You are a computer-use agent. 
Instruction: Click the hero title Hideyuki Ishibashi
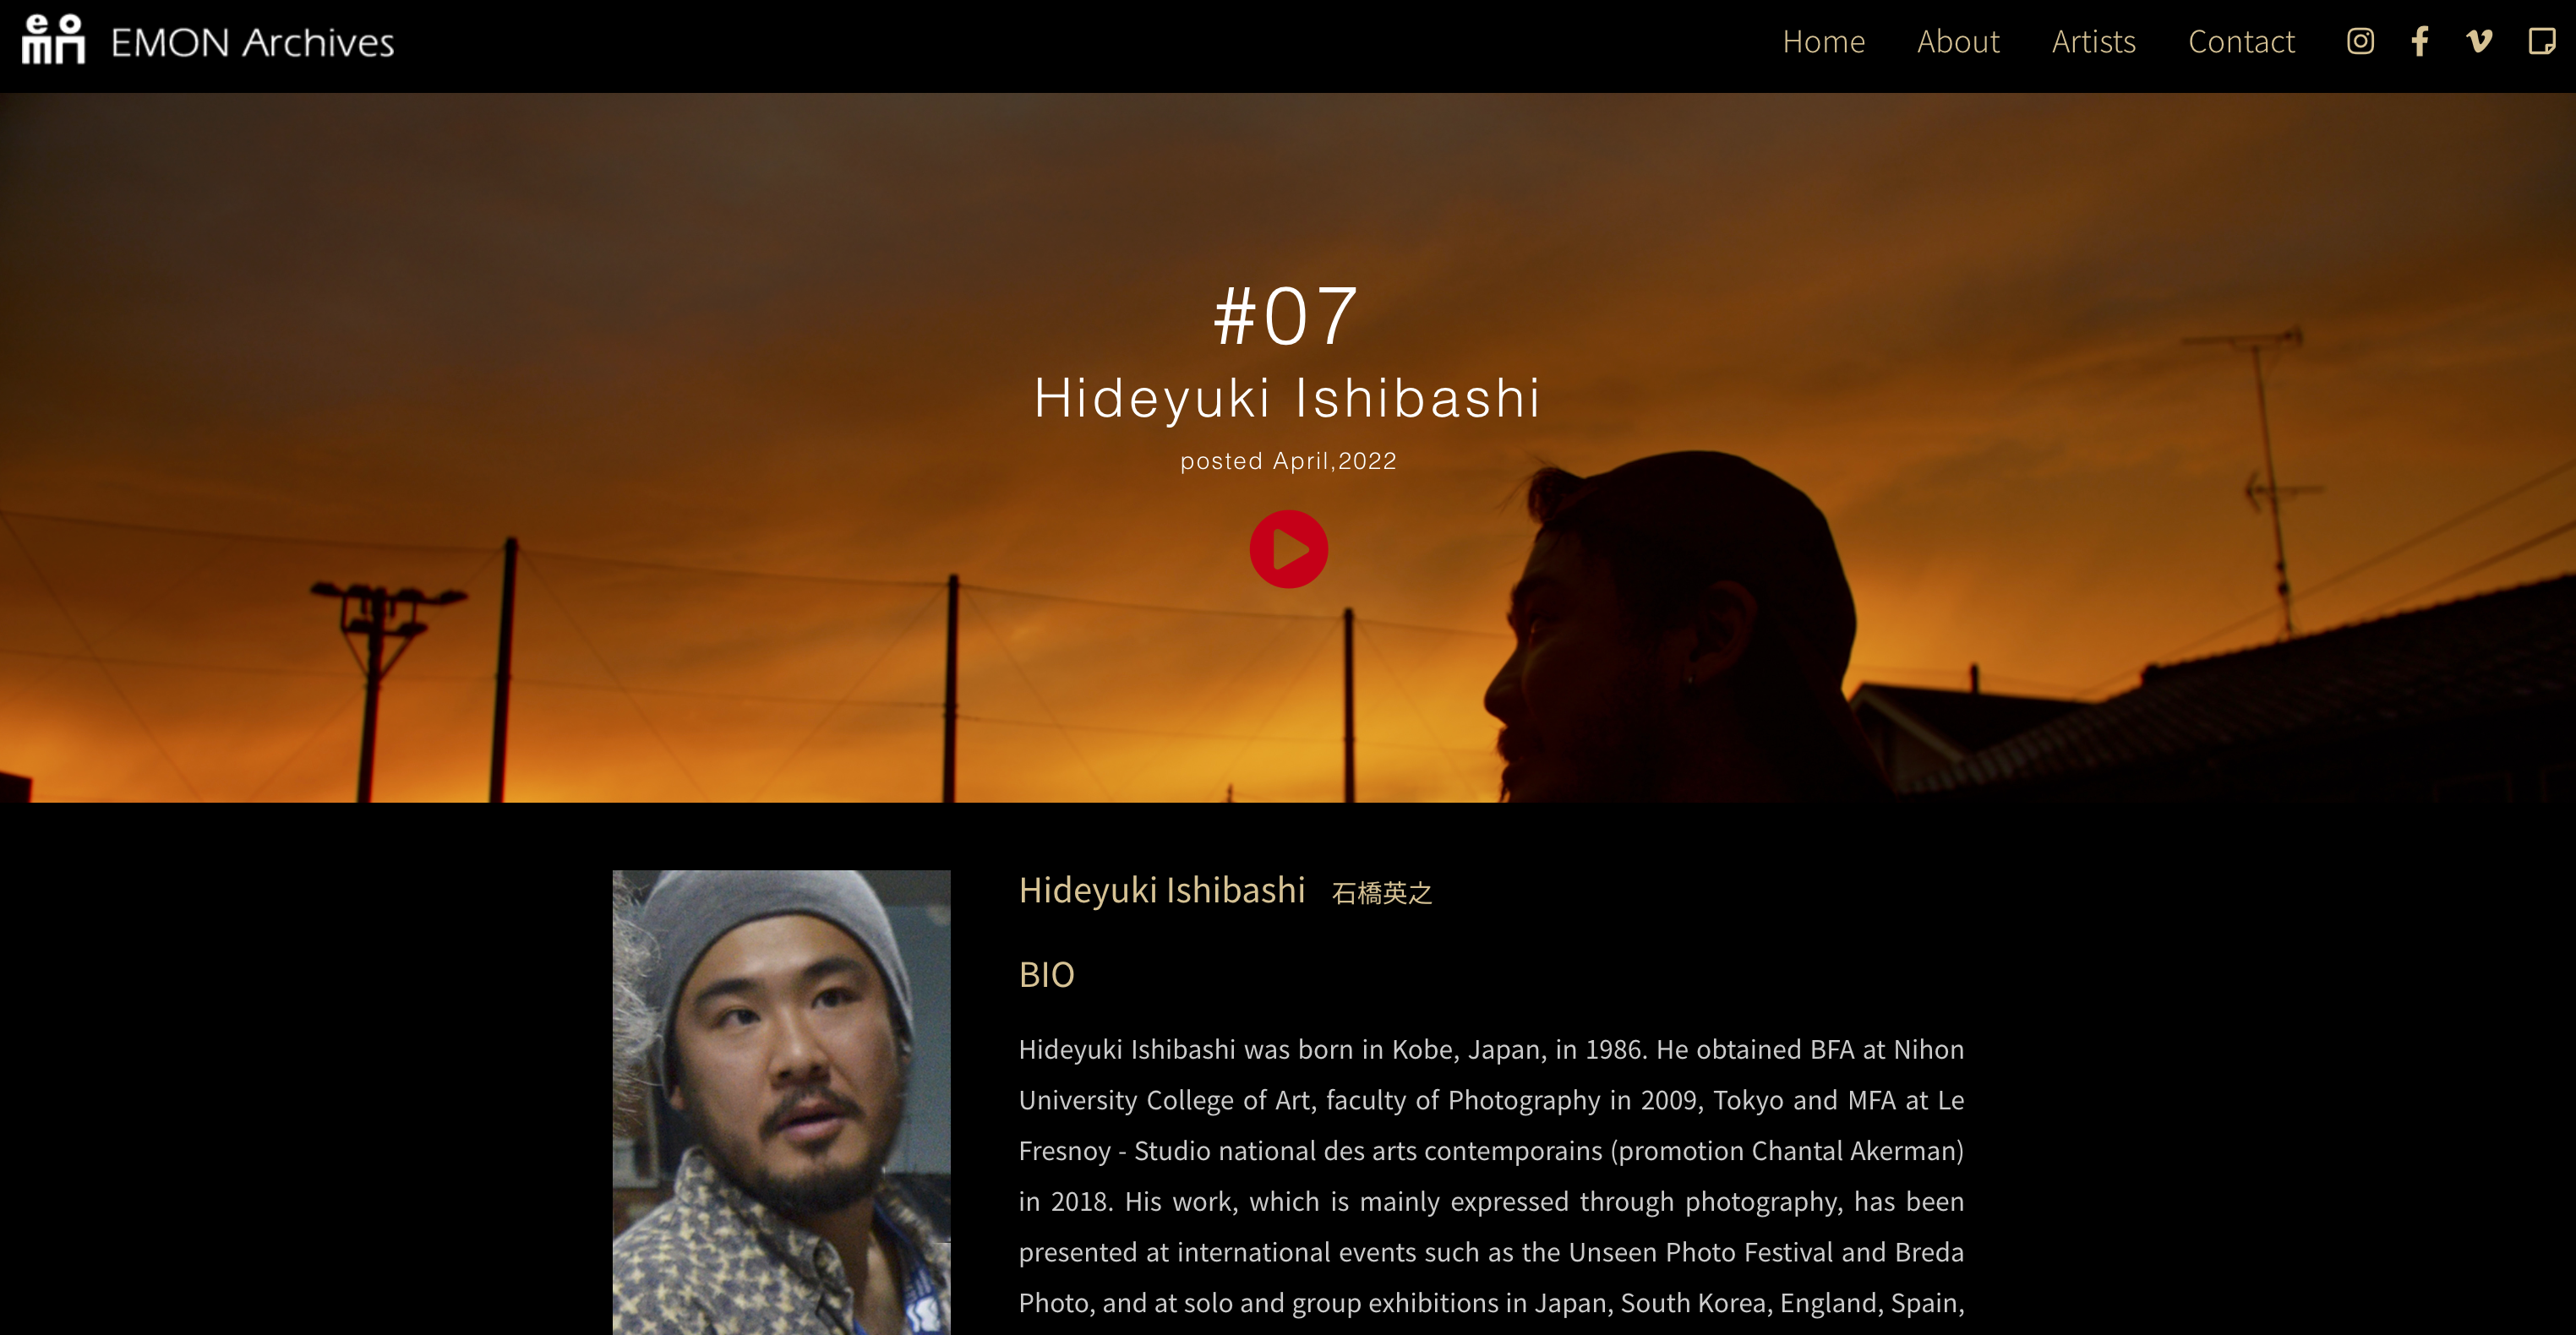pos(1288,398)
